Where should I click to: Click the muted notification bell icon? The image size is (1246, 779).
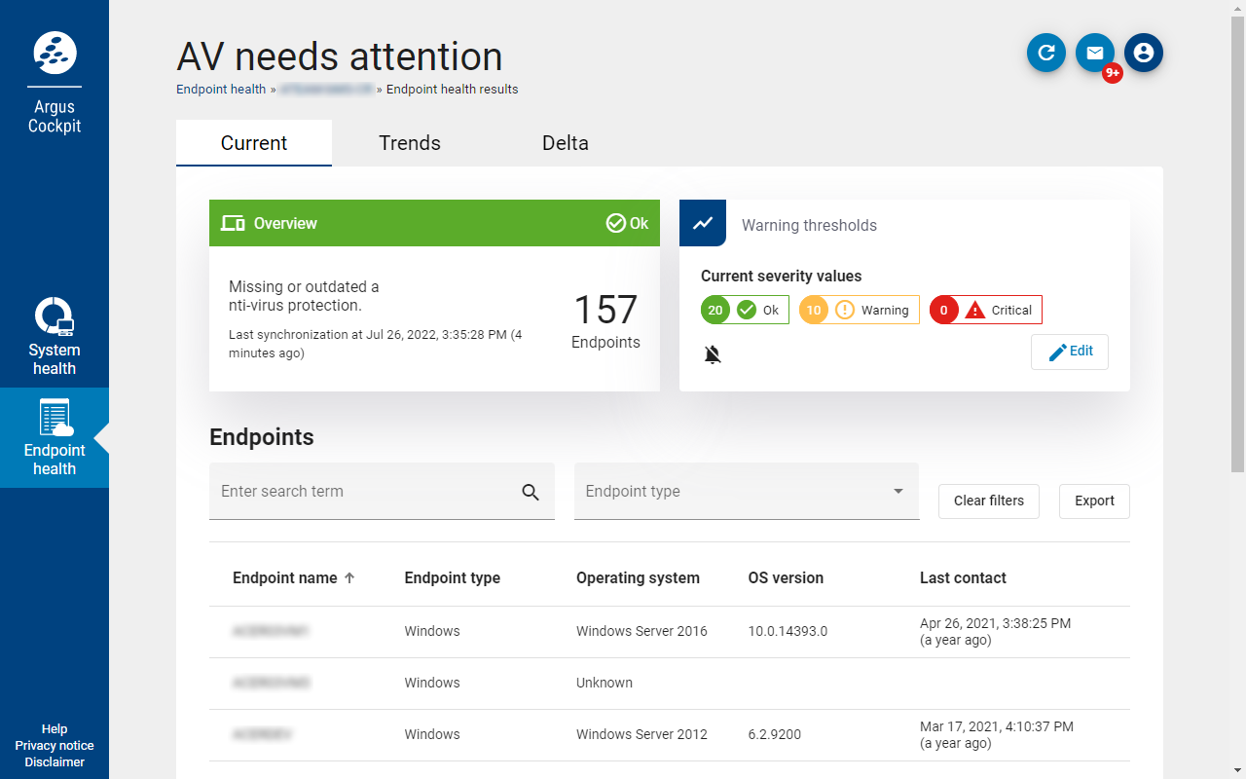coord(713,354)
